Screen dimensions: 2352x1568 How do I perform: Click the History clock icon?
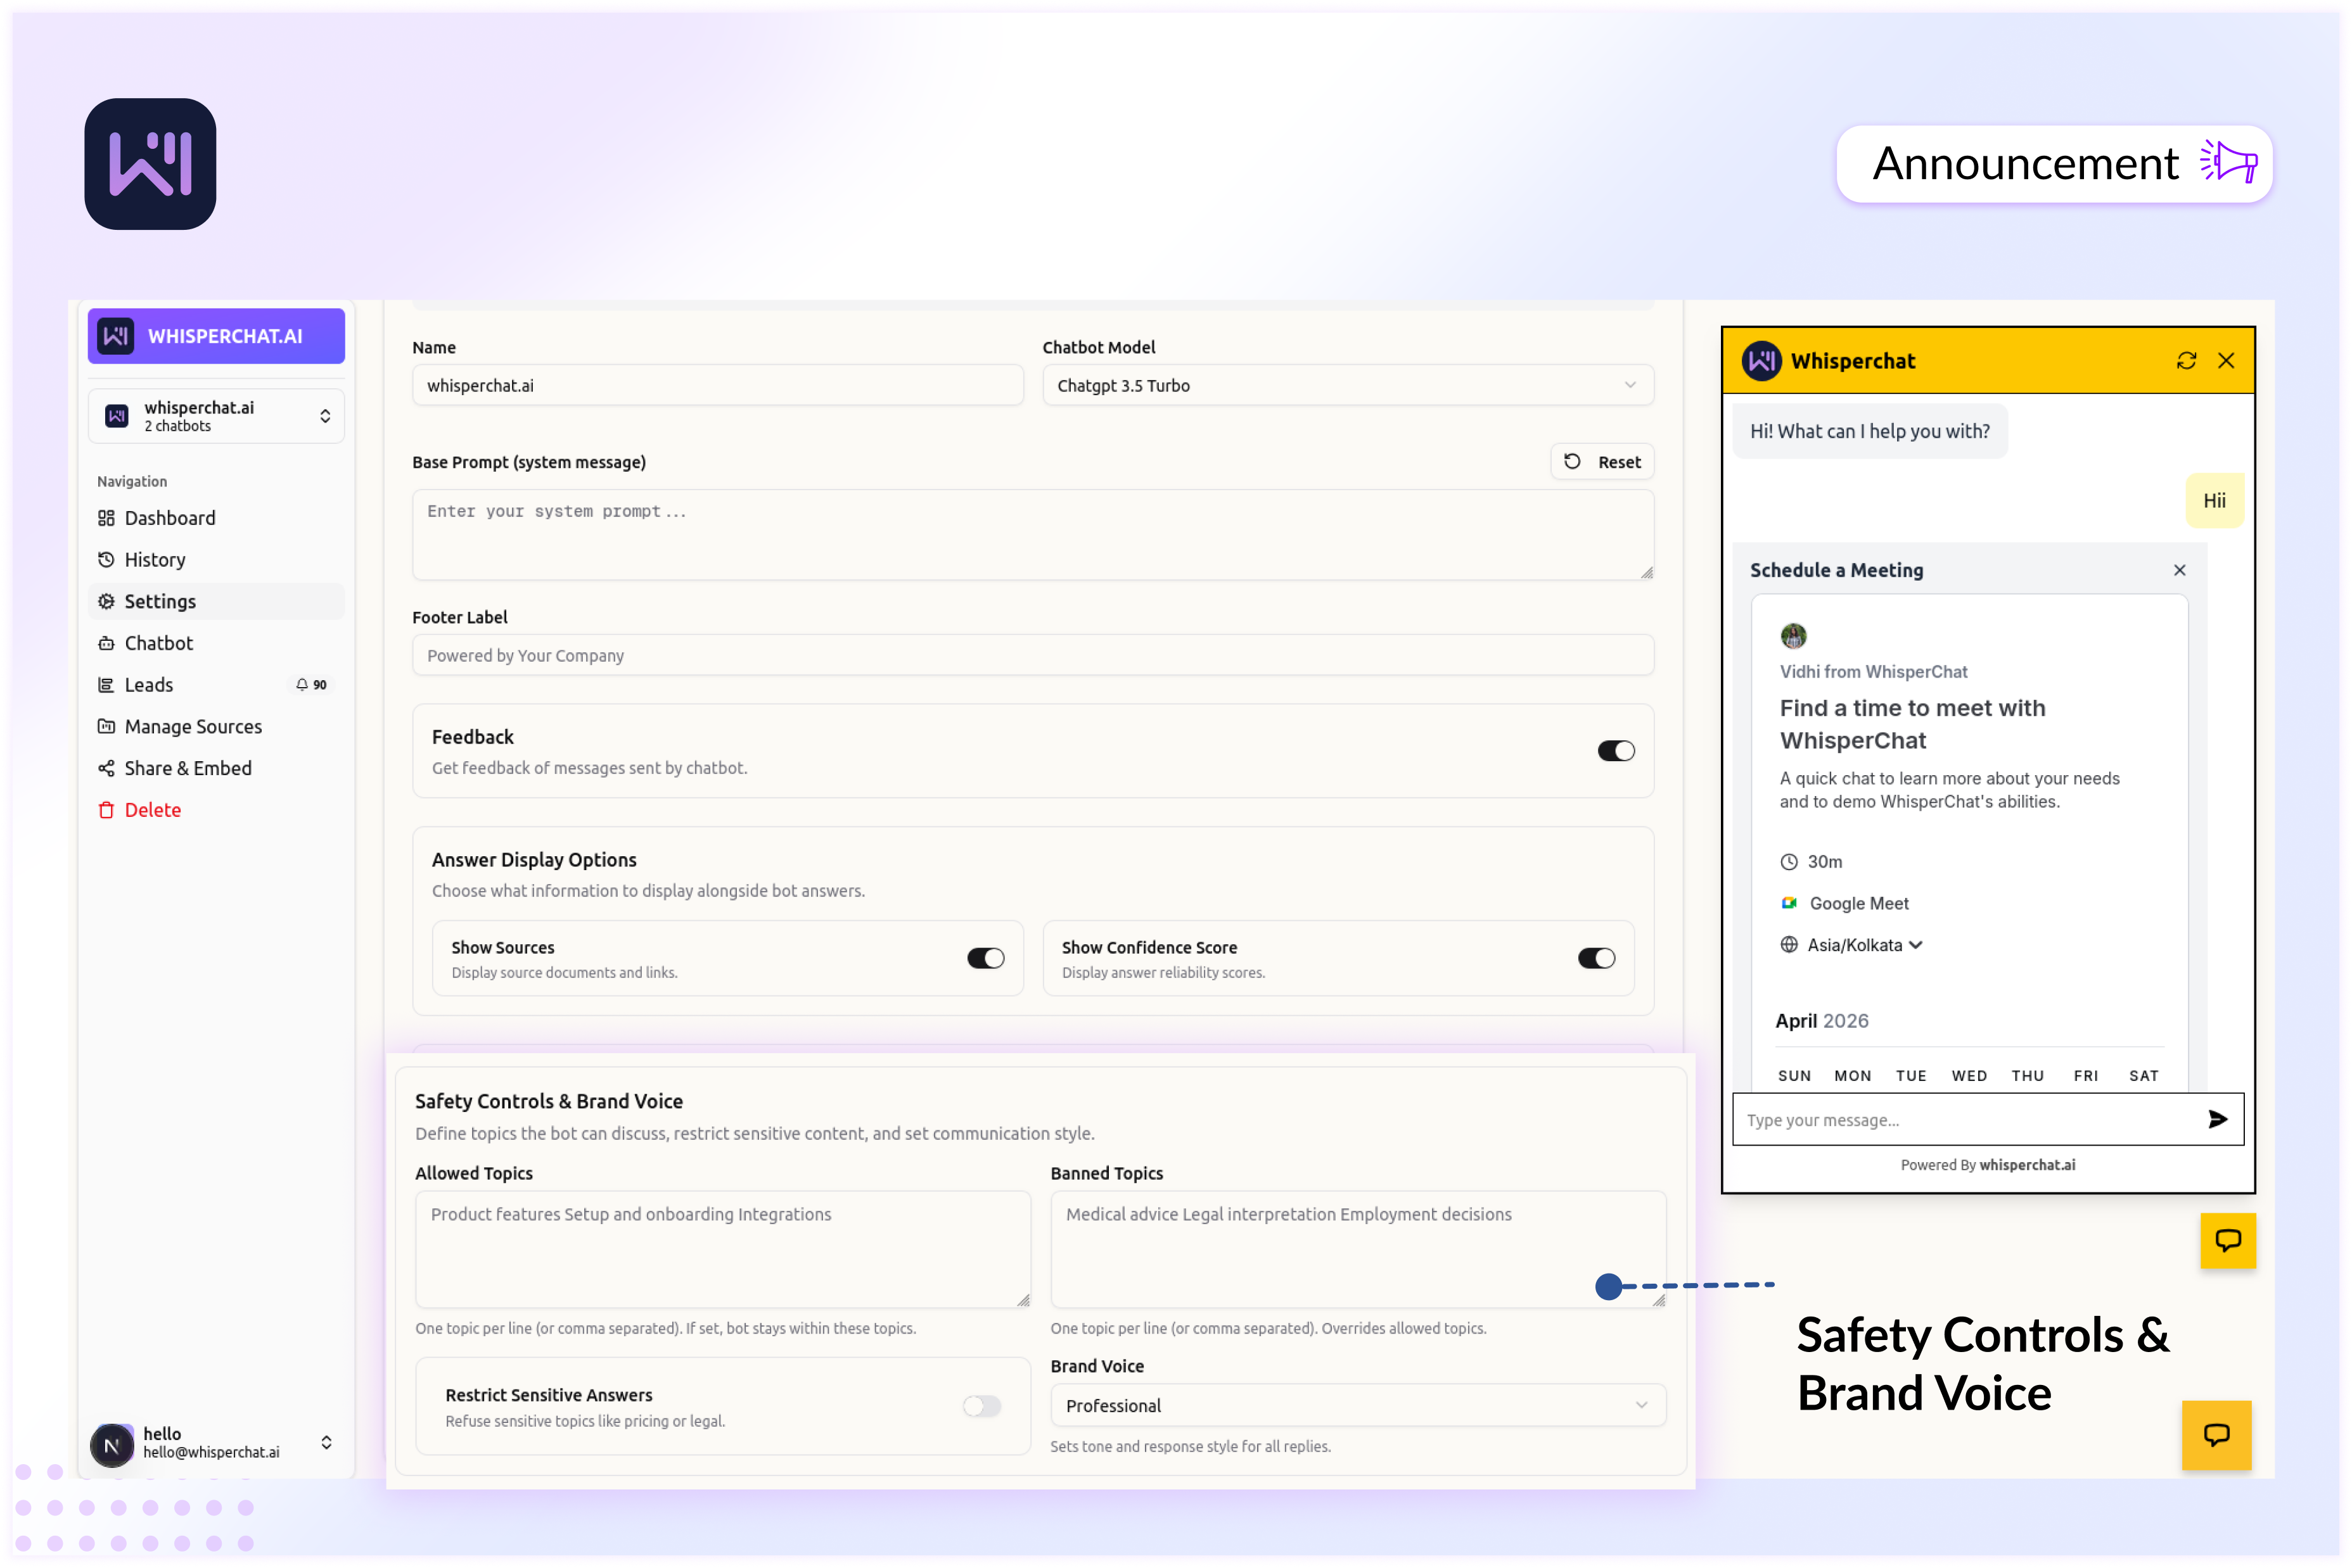106,560
